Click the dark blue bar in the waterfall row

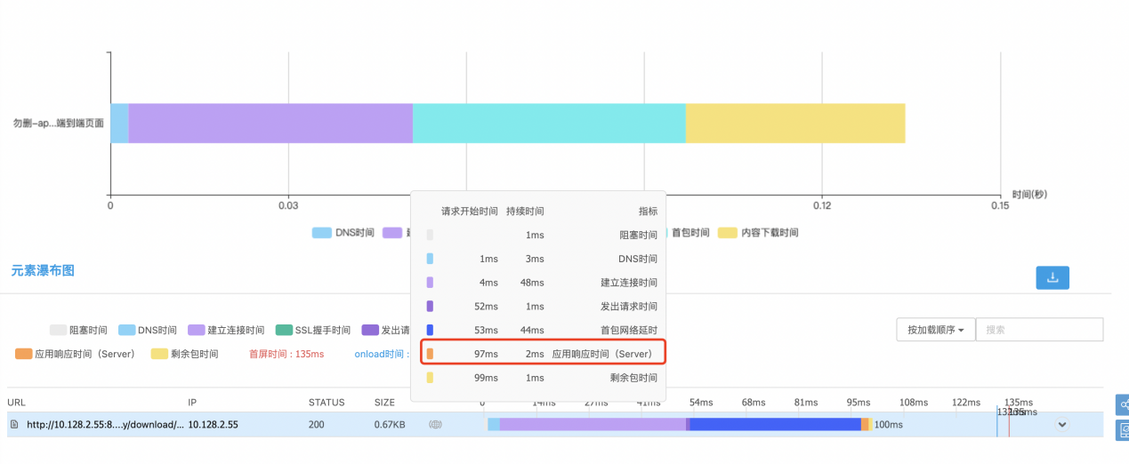[x=774, y=425]
